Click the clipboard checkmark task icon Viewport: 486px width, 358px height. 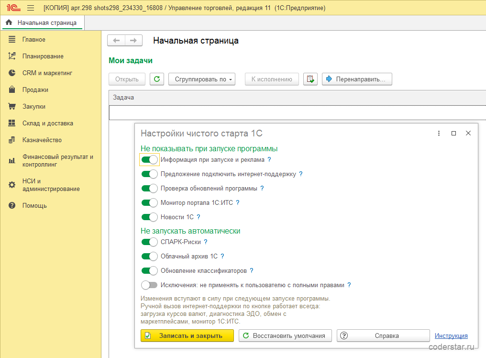tap(310, 79)
